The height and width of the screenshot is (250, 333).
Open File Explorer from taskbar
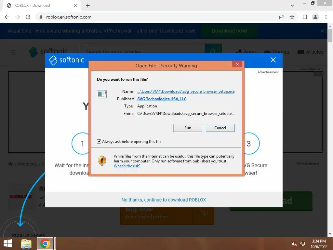tap(26, 243)
